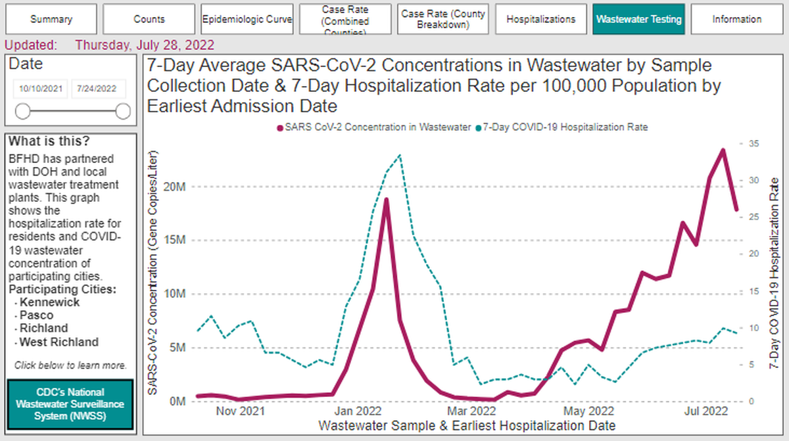The height and width of the screenshot is (441, 789).
Task: Open the Epidemiologic Curve tab
Action: [x=247, y=19]
